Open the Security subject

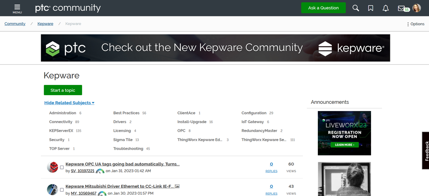[57, 140]
